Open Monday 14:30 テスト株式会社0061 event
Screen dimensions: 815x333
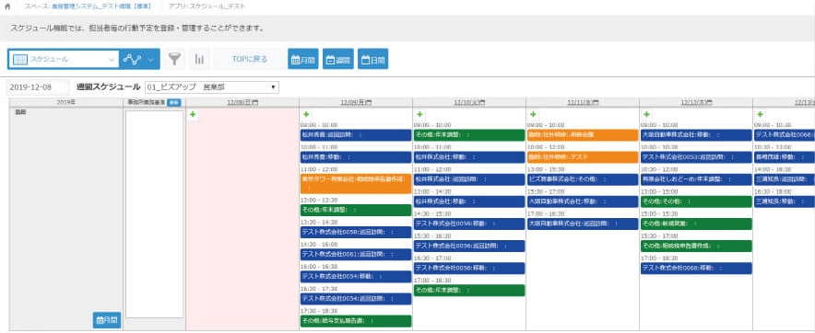[x=356, y=255]
